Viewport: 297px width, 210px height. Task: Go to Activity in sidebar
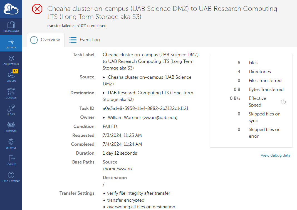tap(11, 43)
